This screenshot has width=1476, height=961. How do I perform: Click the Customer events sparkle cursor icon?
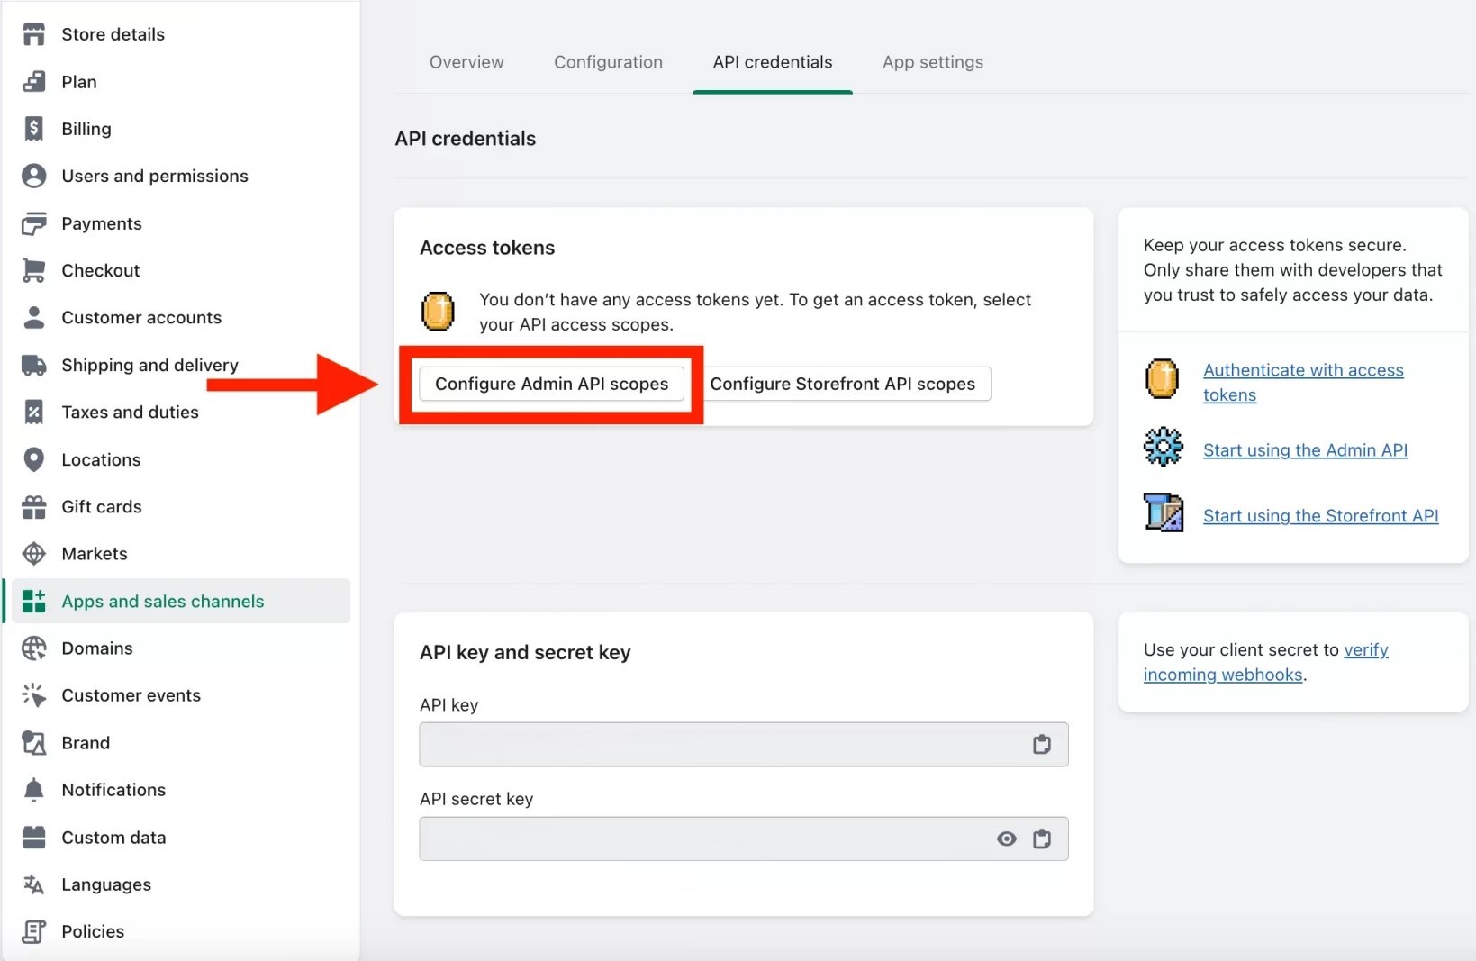click(x=33, y=695)
